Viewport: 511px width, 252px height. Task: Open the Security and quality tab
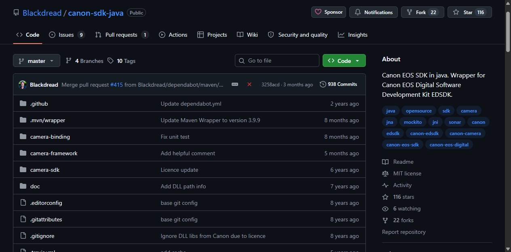[x=298, y=35]
